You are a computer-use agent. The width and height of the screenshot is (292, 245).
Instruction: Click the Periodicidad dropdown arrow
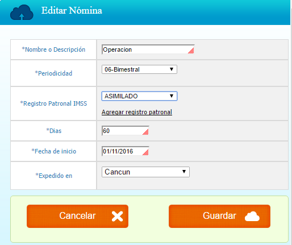point(172,69)
